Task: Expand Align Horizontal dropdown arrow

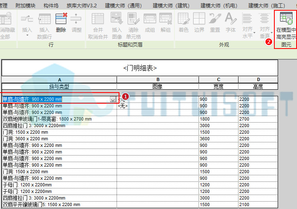Action: click(x=255, y=33)
